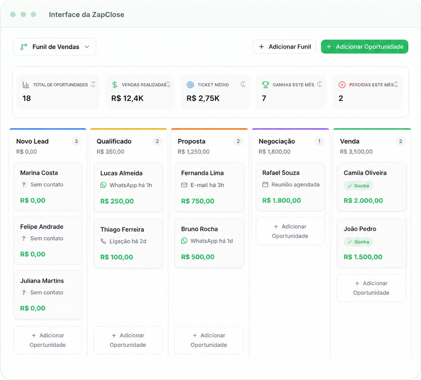Click the Perdidas Este Mês red X icon
This screenshot has height=380, width=421.
pyautogui.click(x=342, y=85)
